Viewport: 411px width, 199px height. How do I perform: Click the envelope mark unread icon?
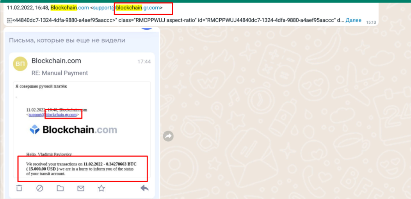click(80, 188)
